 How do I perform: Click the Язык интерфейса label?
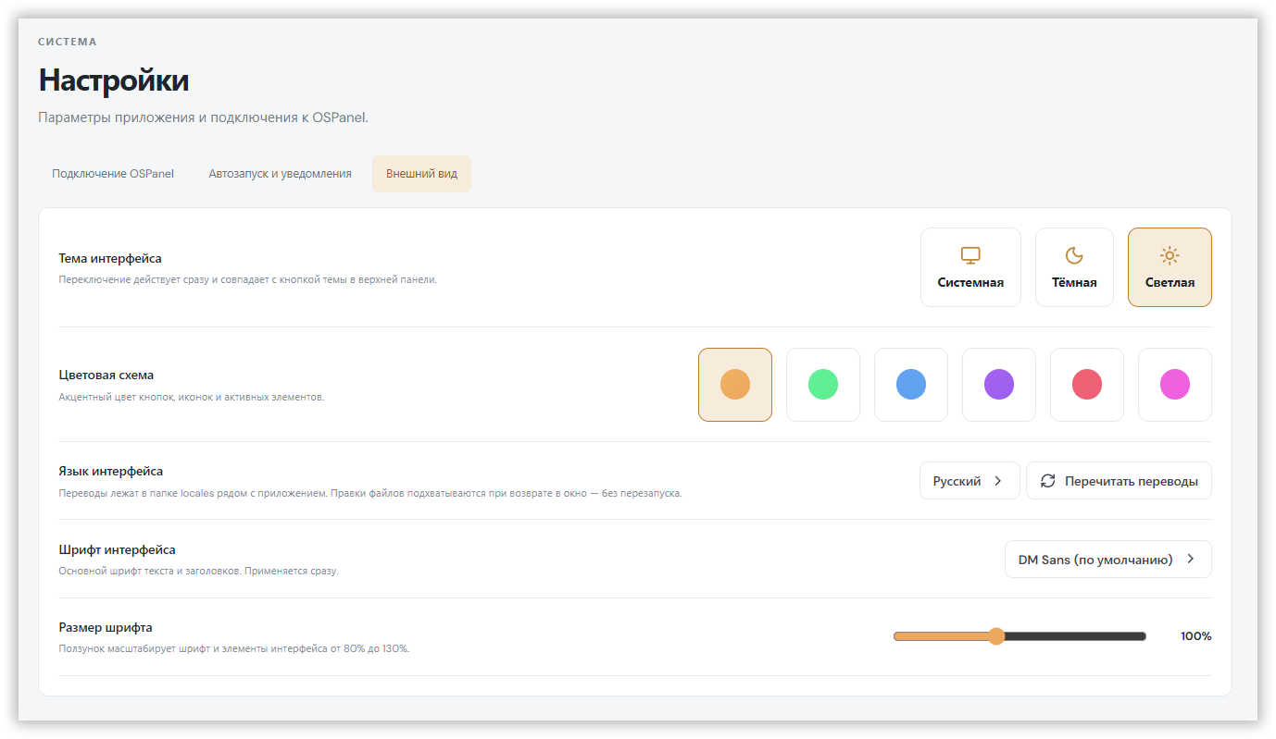[111, 472]
